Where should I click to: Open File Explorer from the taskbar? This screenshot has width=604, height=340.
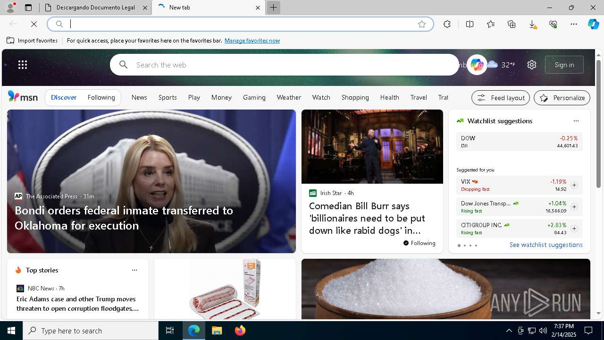point(217,331)
